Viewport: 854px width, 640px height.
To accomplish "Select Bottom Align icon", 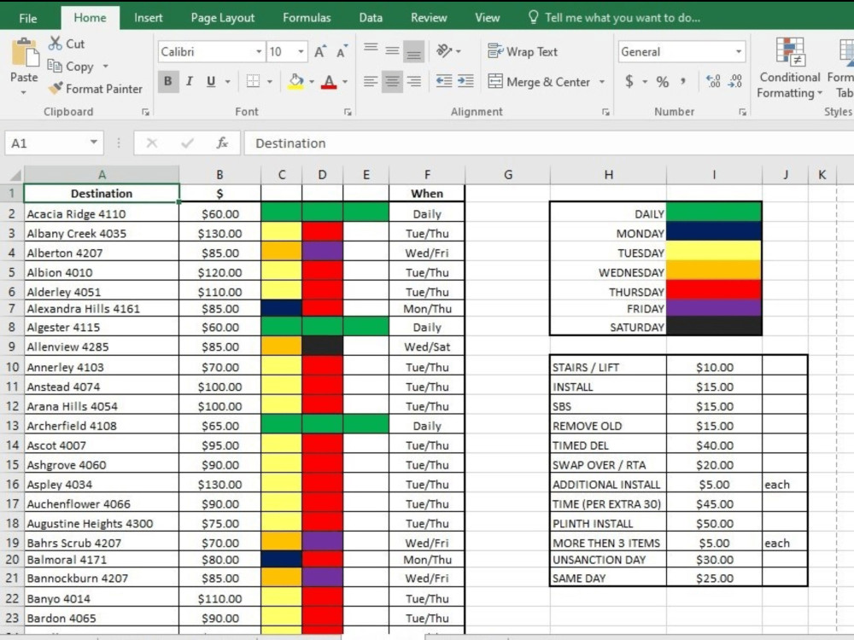I will pos(413,51).
